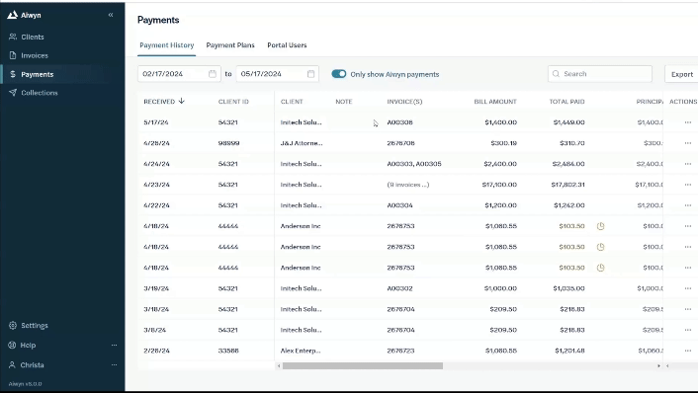This screenshot has width=698, height=393.
Task: Sort by Total Paid column header
Action: tap(567, 102)
